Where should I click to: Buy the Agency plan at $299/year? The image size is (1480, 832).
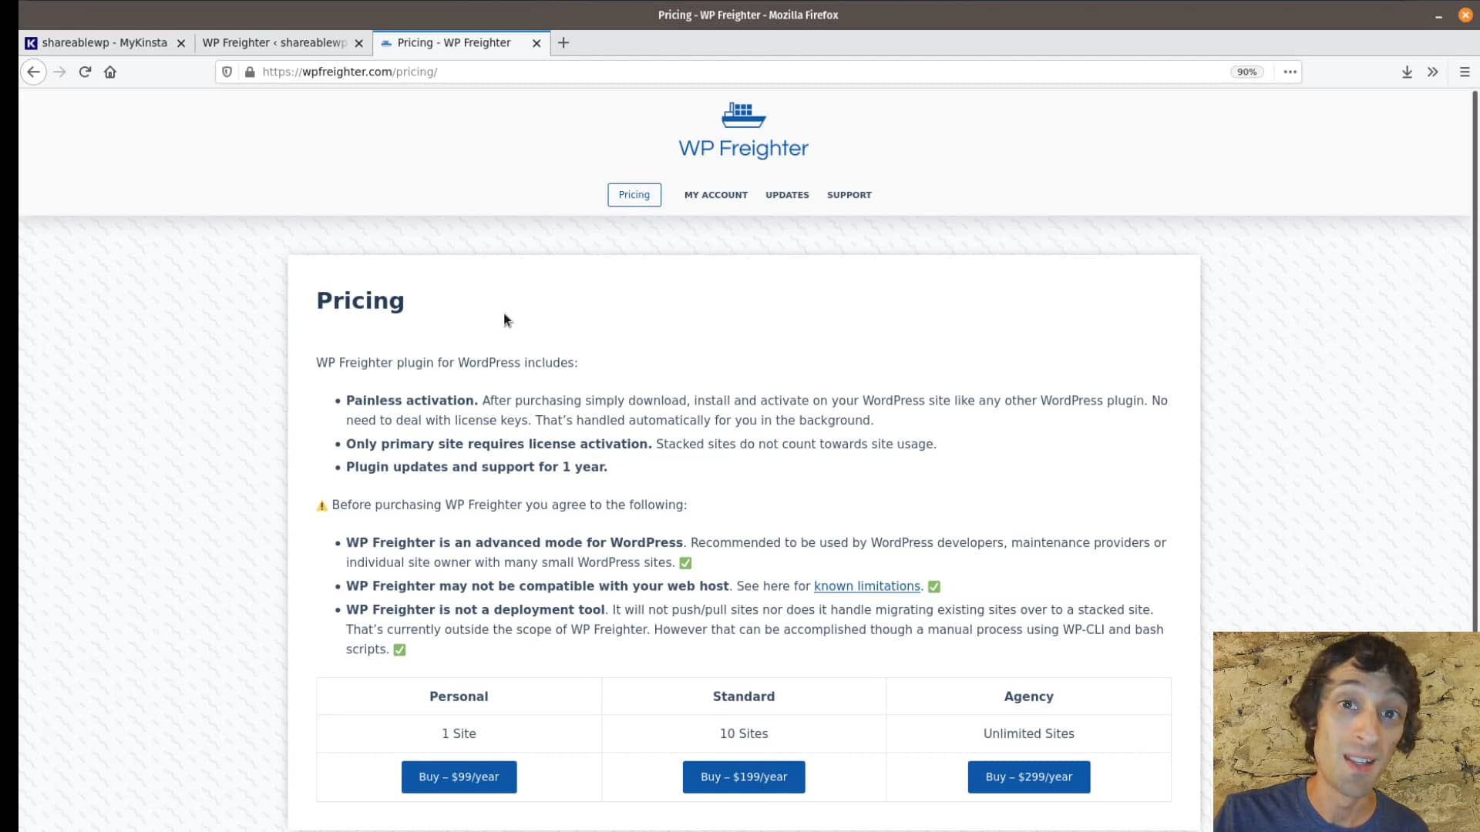coord(1028,777)
